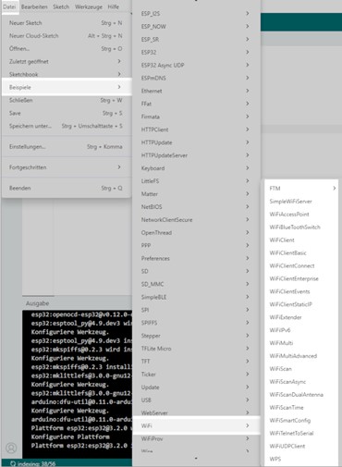Open the Ticker examples submenu
The image size is (342, 467).
click(x=196, y=375)
